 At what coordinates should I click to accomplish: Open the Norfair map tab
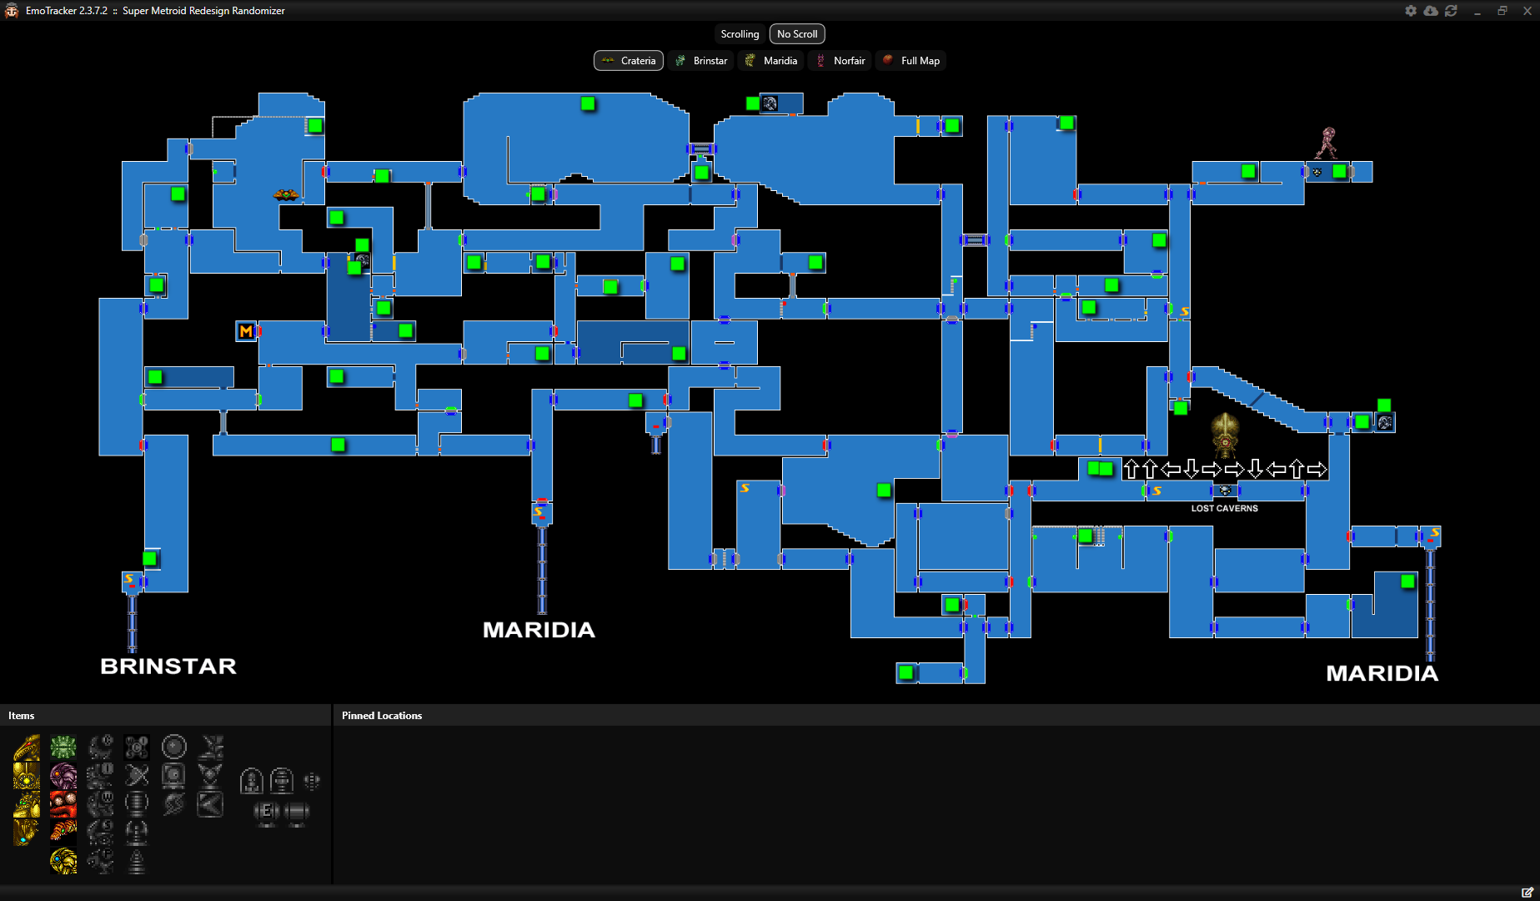tap(840, 60)
